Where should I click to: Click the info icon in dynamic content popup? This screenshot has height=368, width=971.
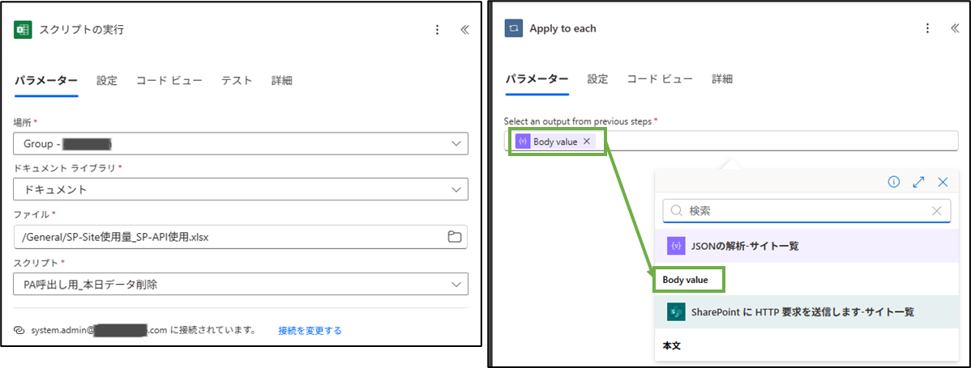(893, 181)
